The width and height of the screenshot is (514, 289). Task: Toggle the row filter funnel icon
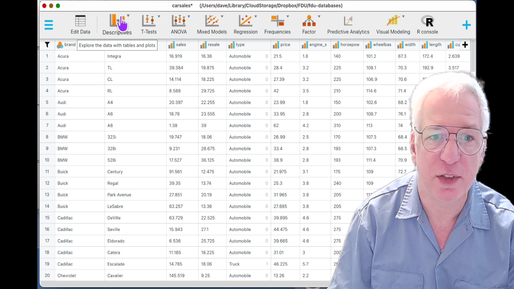(47, 45)
